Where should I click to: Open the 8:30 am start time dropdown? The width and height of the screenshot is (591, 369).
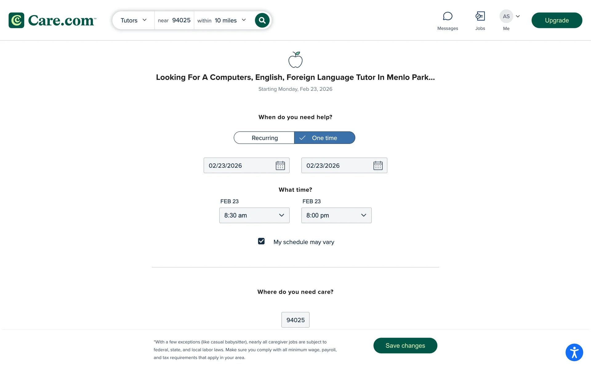[x=254, y=215]
